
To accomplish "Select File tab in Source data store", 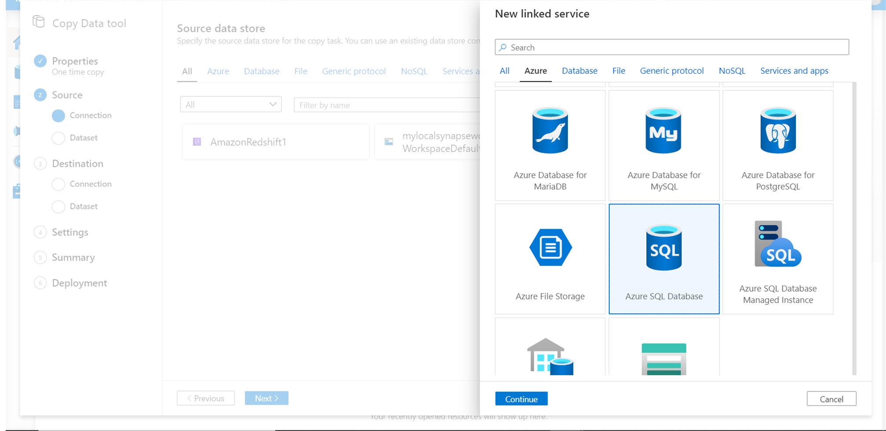I will coord(301,71).
